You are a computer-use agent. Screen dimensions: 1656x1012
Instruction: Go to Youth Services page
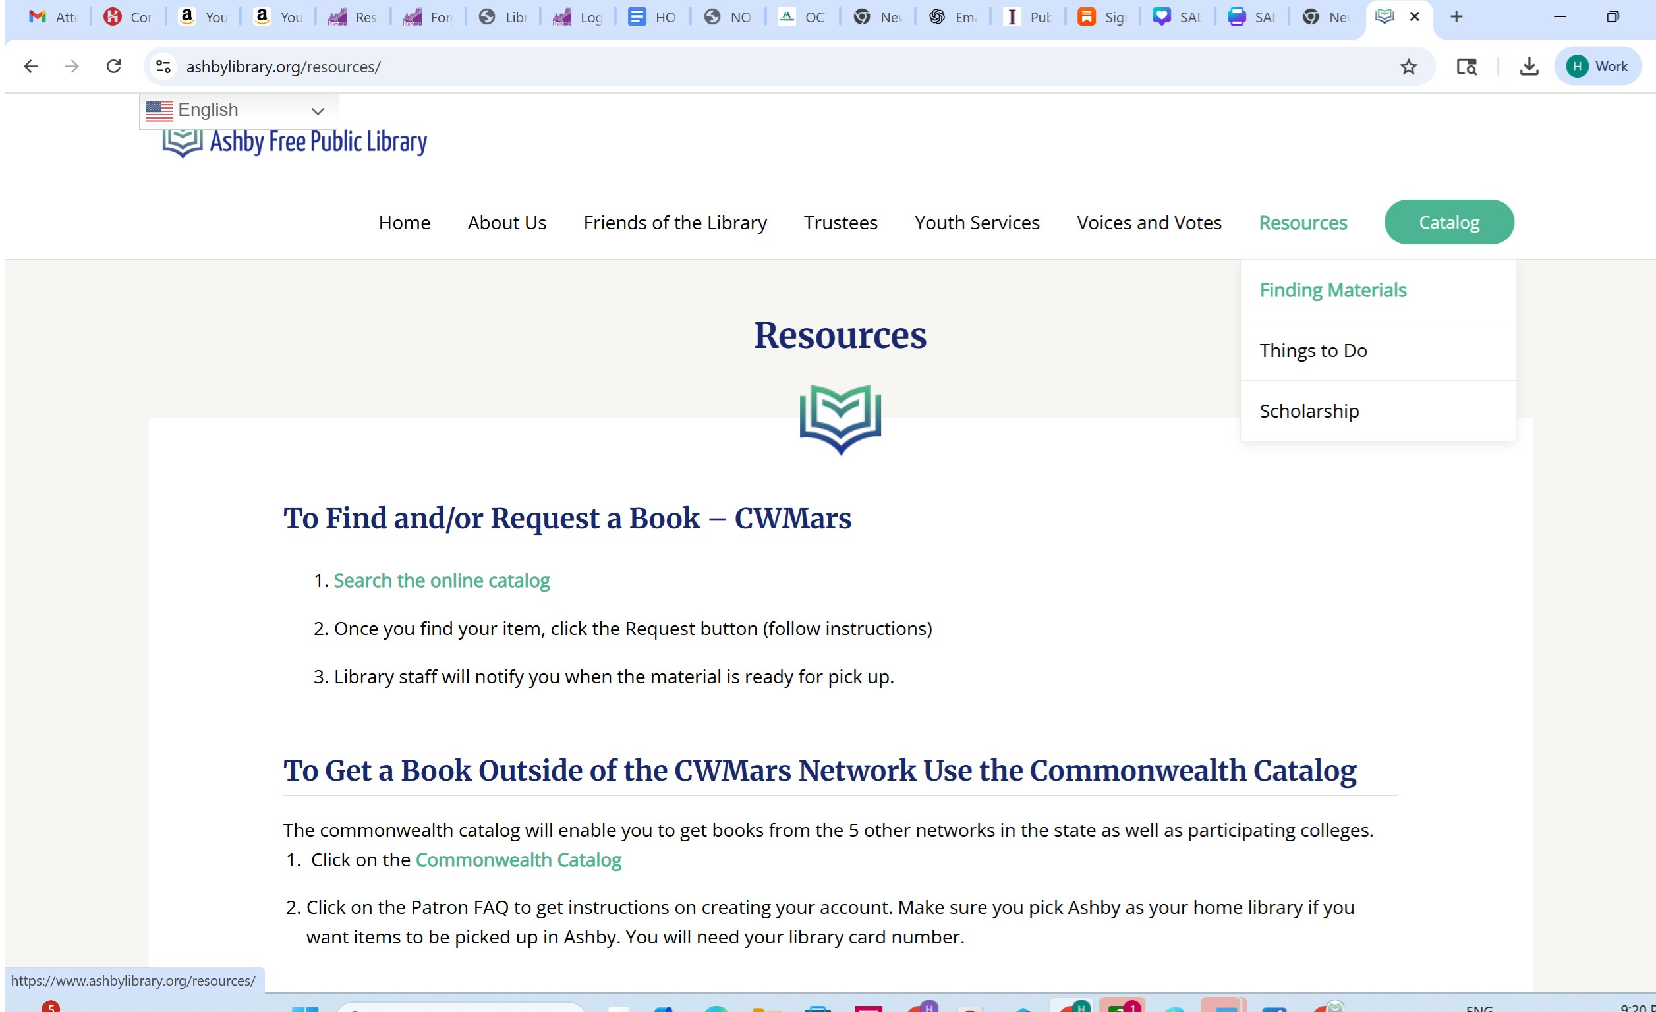977,223
